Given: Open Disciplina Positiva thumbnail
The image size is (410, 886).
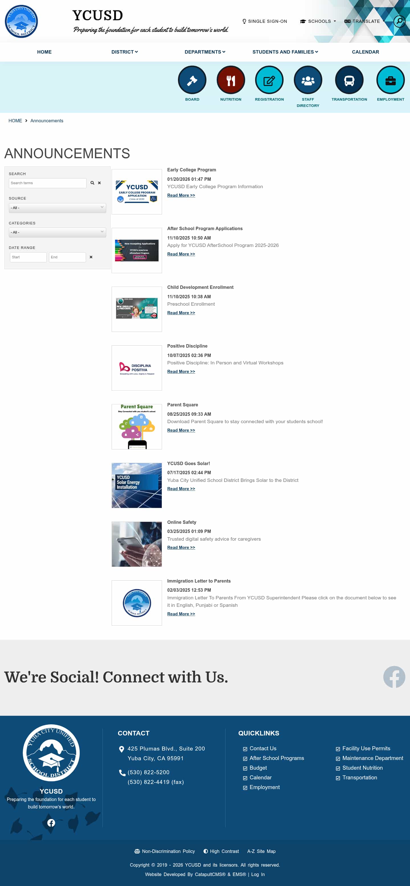Looking at the screenshot, I should [137, 368].
